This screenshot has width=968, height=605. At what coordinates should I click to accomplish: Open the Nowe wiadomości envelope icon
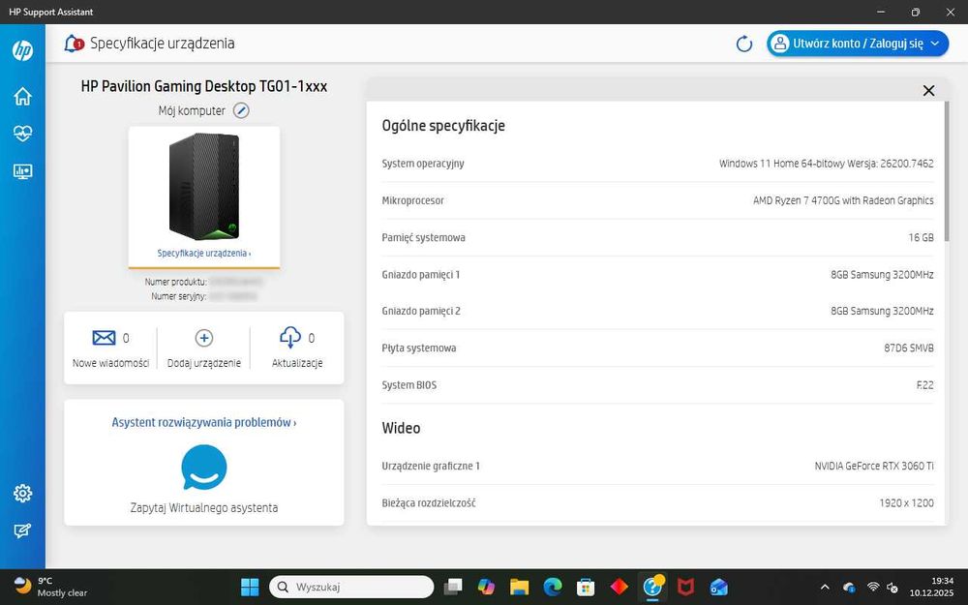pos(104,338)
